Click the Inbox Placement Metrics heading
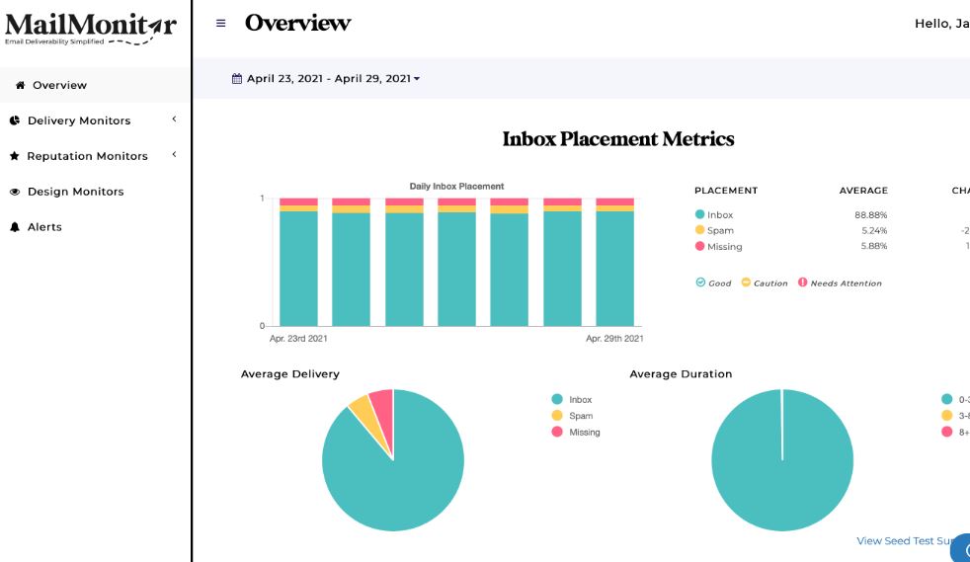Viewport: 970px width, 562px height. pyautogui.click(x=618, y=139)
